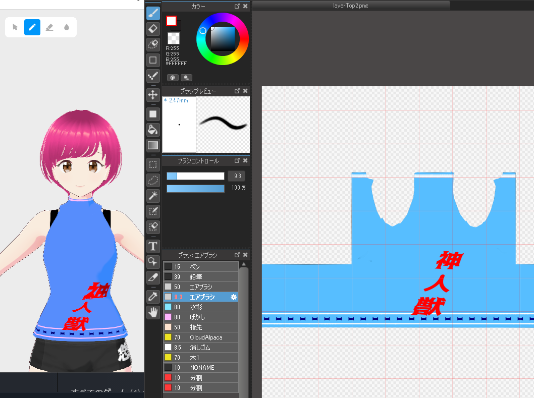Click the transparent color swatch

173,38
